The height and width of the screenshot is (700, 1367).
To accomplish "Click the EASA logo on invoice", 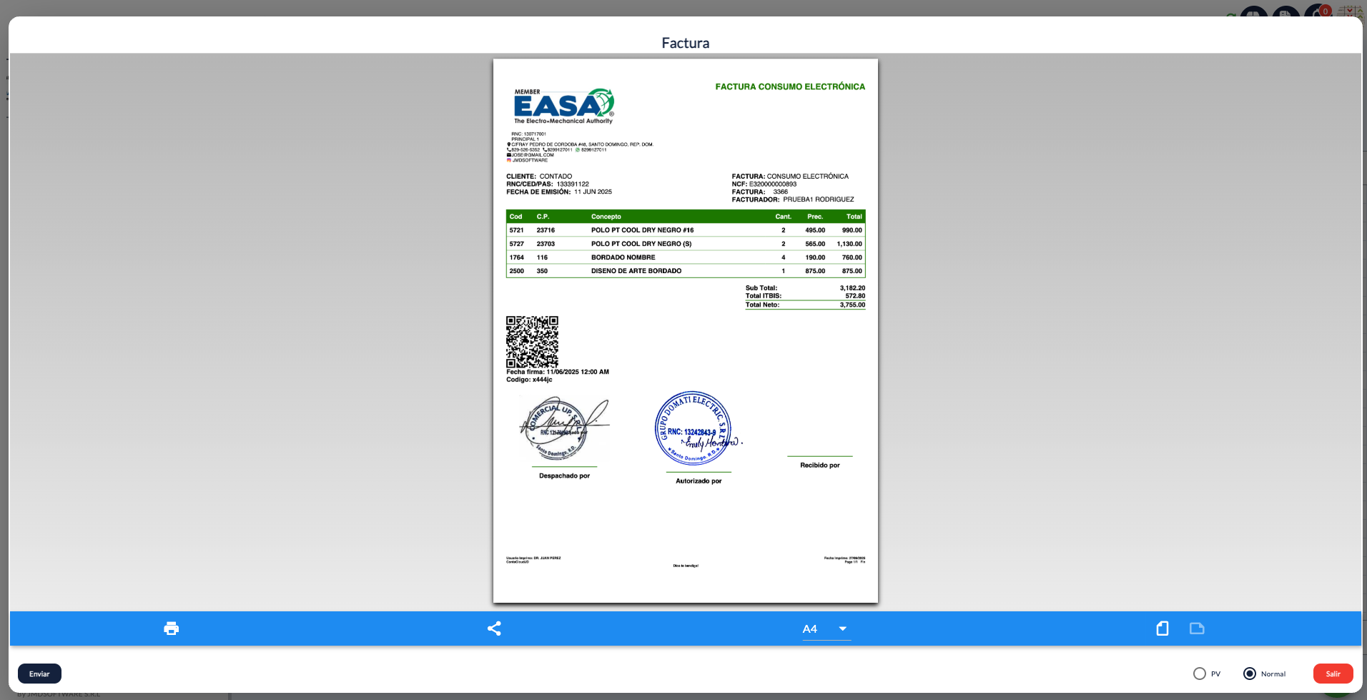I will point(563,107).
